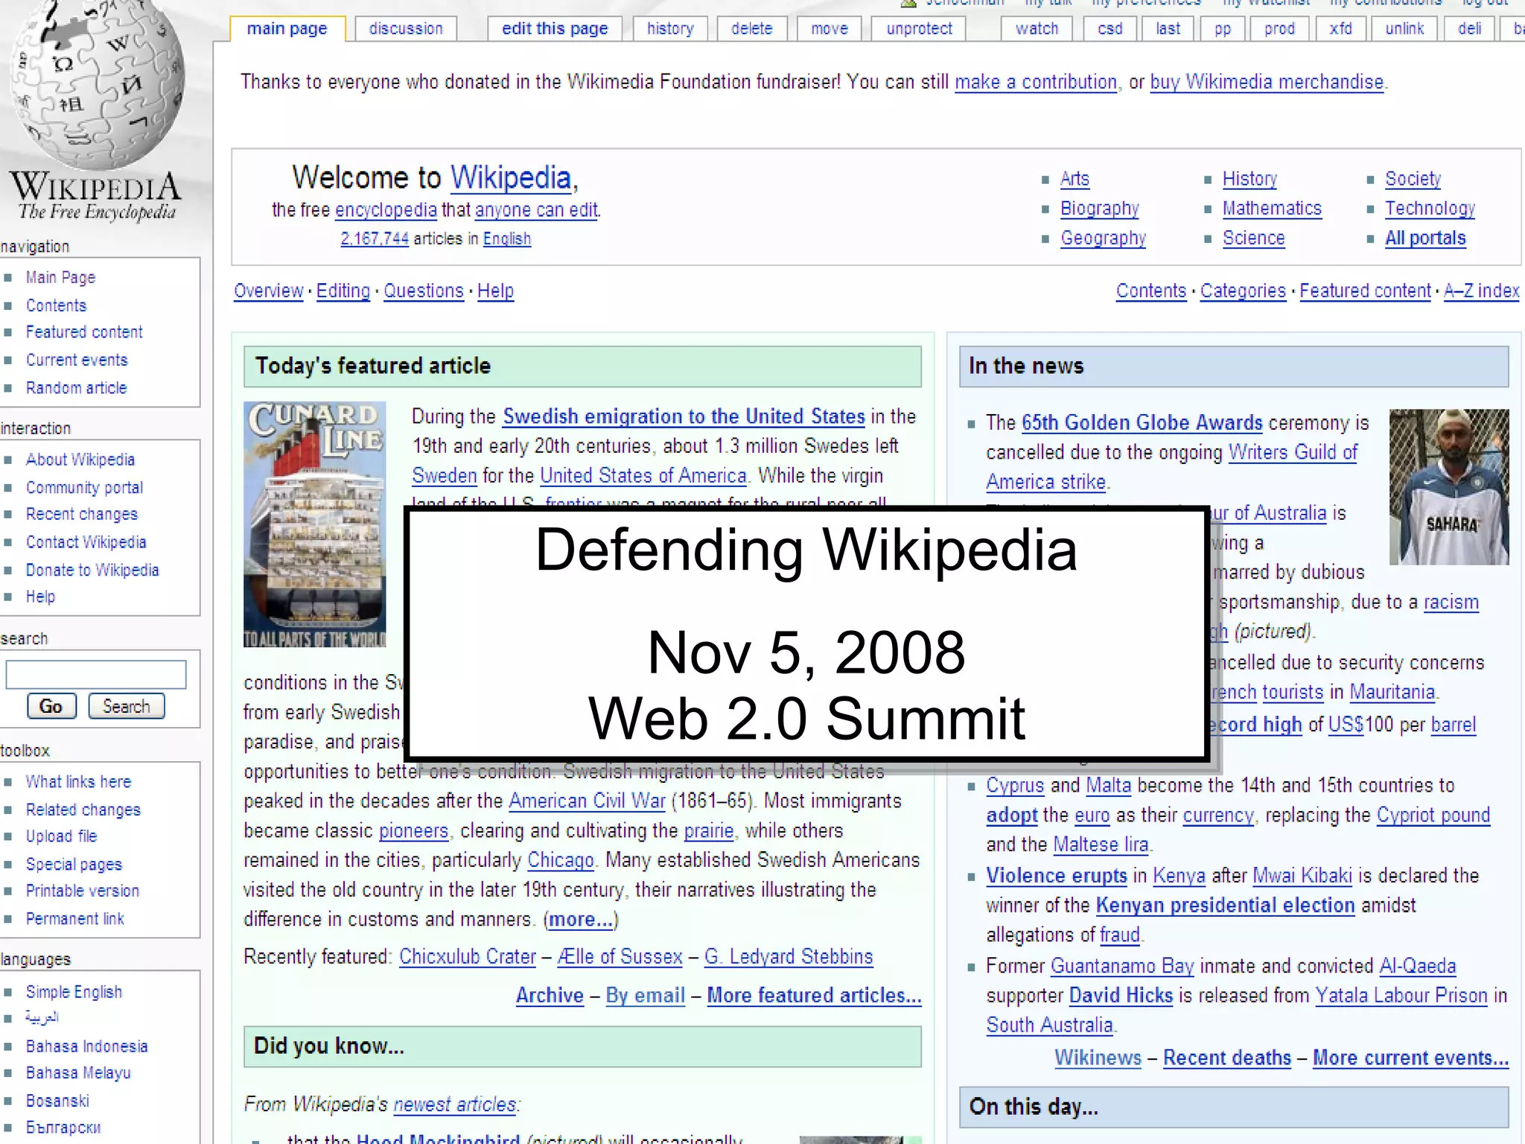Open the cricketer photo in the news section
This screenshot has height=1144, width=1525.
pyautogui.click(x=1448, y=486)
